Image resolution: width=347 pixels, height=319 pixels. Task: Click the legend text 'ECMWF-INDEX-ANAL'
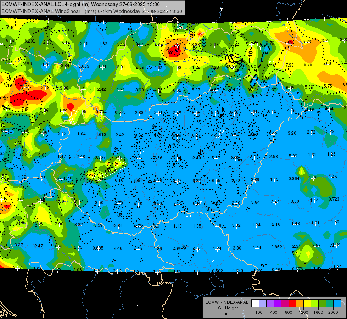[226, 302]
